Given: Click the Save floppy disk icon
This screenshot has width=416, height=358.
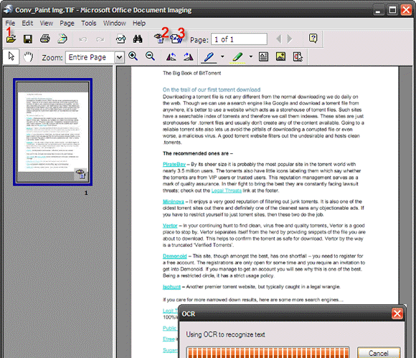Looking at the screenshot, I should click(x=28, y=39).
